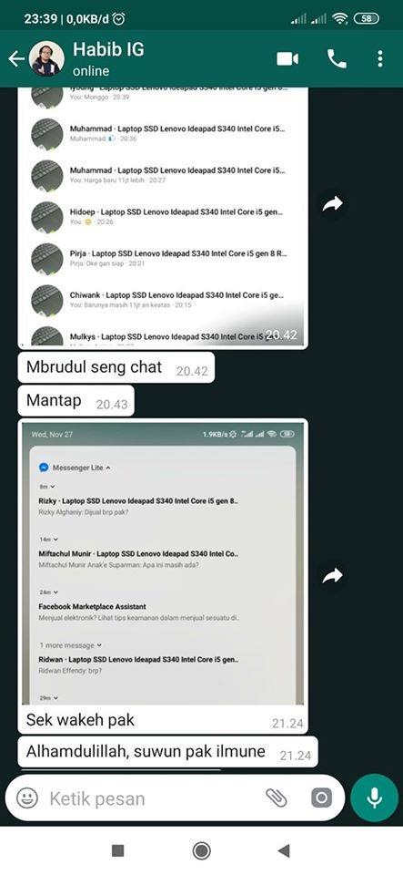Open the emoji picker

[26, 798]
